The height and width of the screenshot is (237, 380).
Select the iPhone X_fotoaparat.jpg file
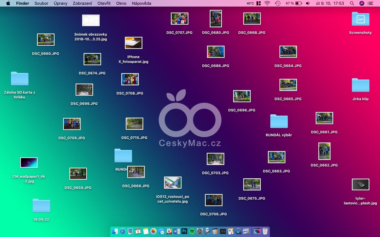click(x=133, y=43)
